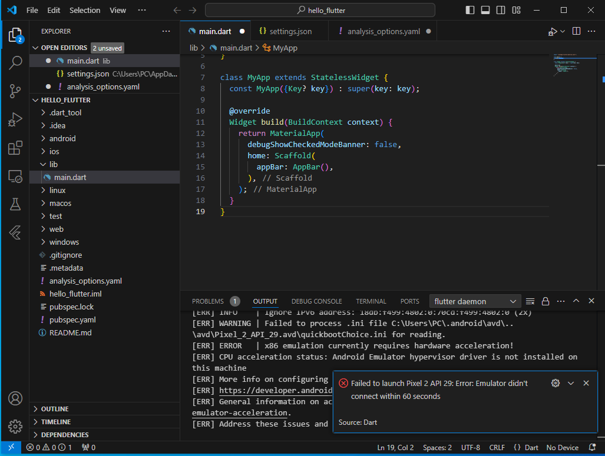This screenshot has width=605, height=456.
Task: Click split editor right icon
Action: click(577, 31)
